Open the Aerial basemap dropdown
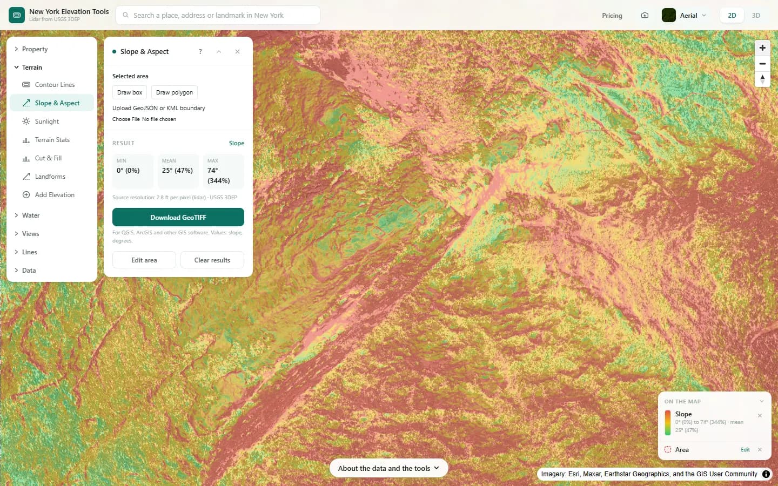778x486 pixels. [685, 16]
